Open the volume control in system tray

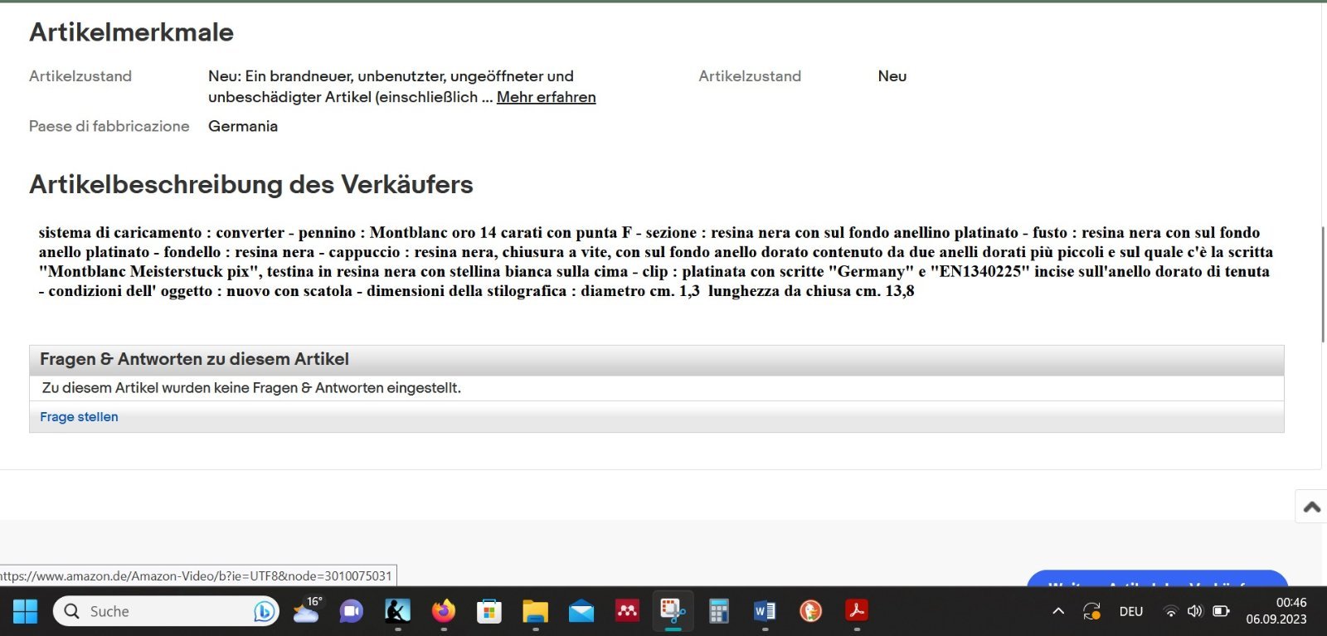point(1194,612)
